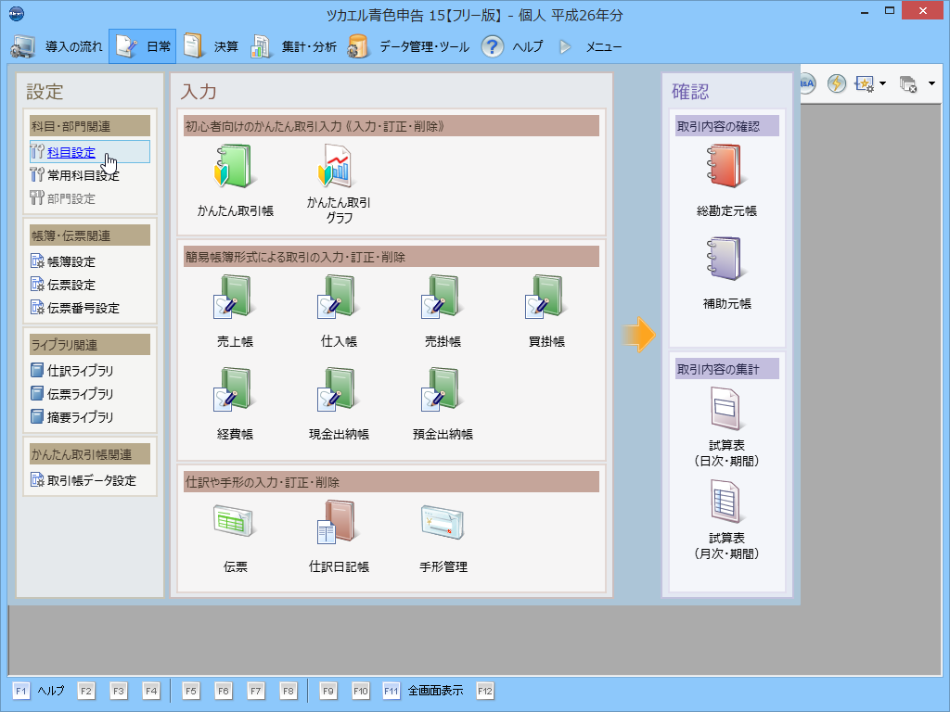Click the F2 function key button

tap(86, 691)
